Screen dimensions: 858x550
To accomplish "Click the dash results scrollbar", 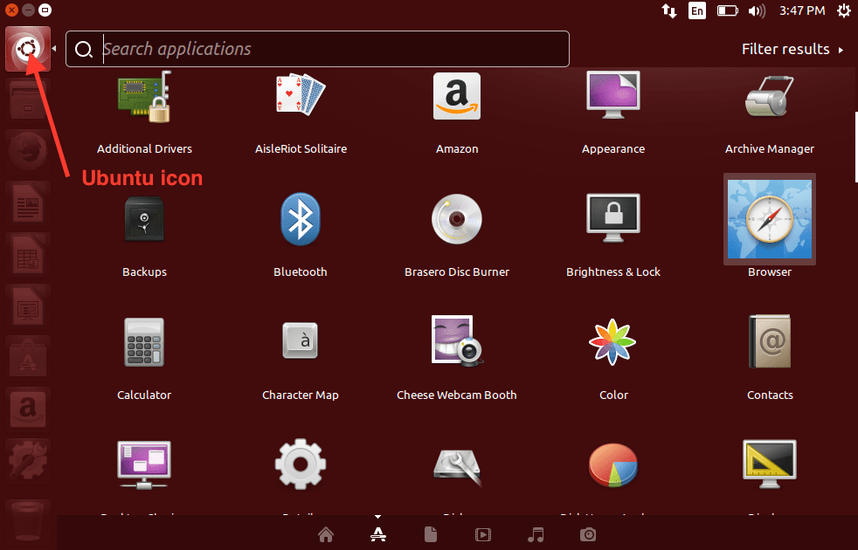I will (855, 147).
